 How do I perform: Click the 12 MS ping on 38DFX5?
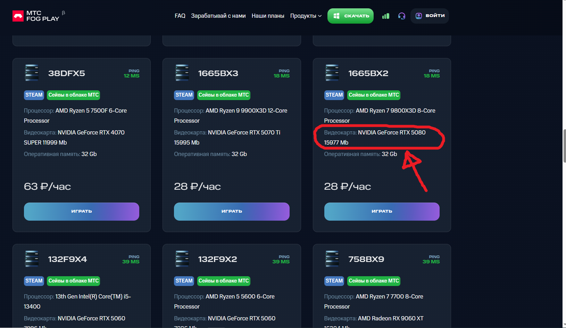[x=132, y=76]
